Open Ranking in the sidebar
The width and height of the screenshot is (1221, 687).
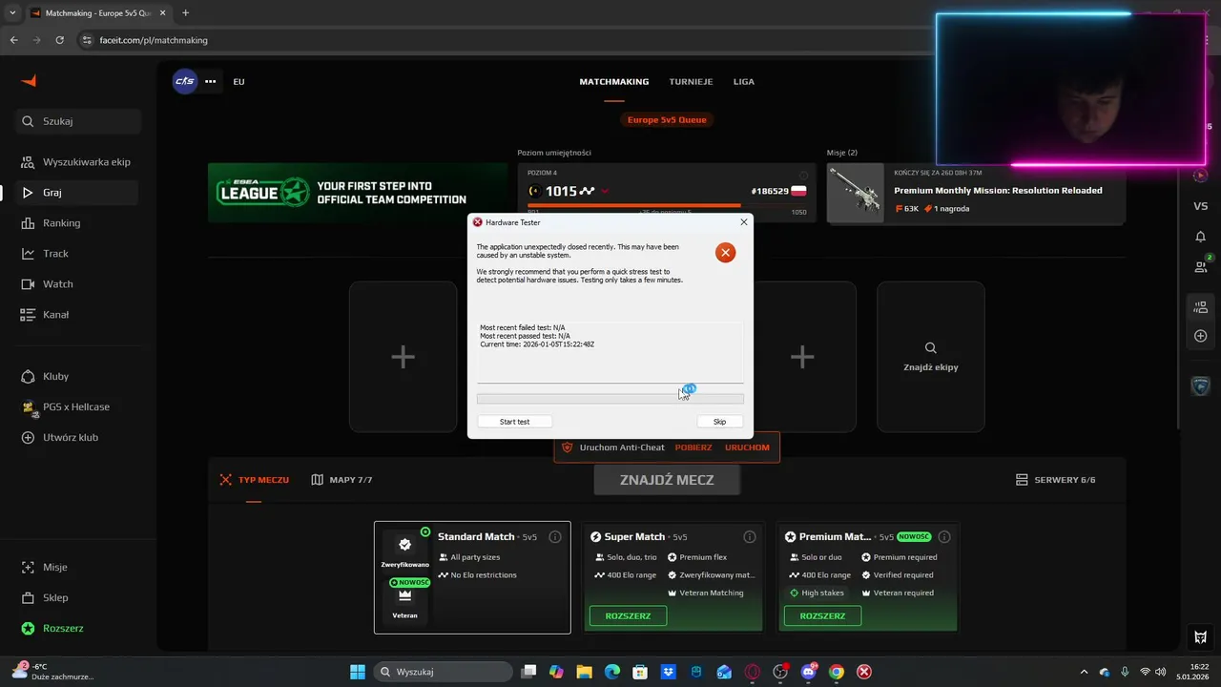coord(78,222)
